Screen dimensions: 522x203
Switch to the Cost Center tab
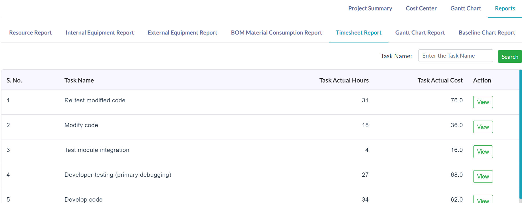click(x=421, y=9)
